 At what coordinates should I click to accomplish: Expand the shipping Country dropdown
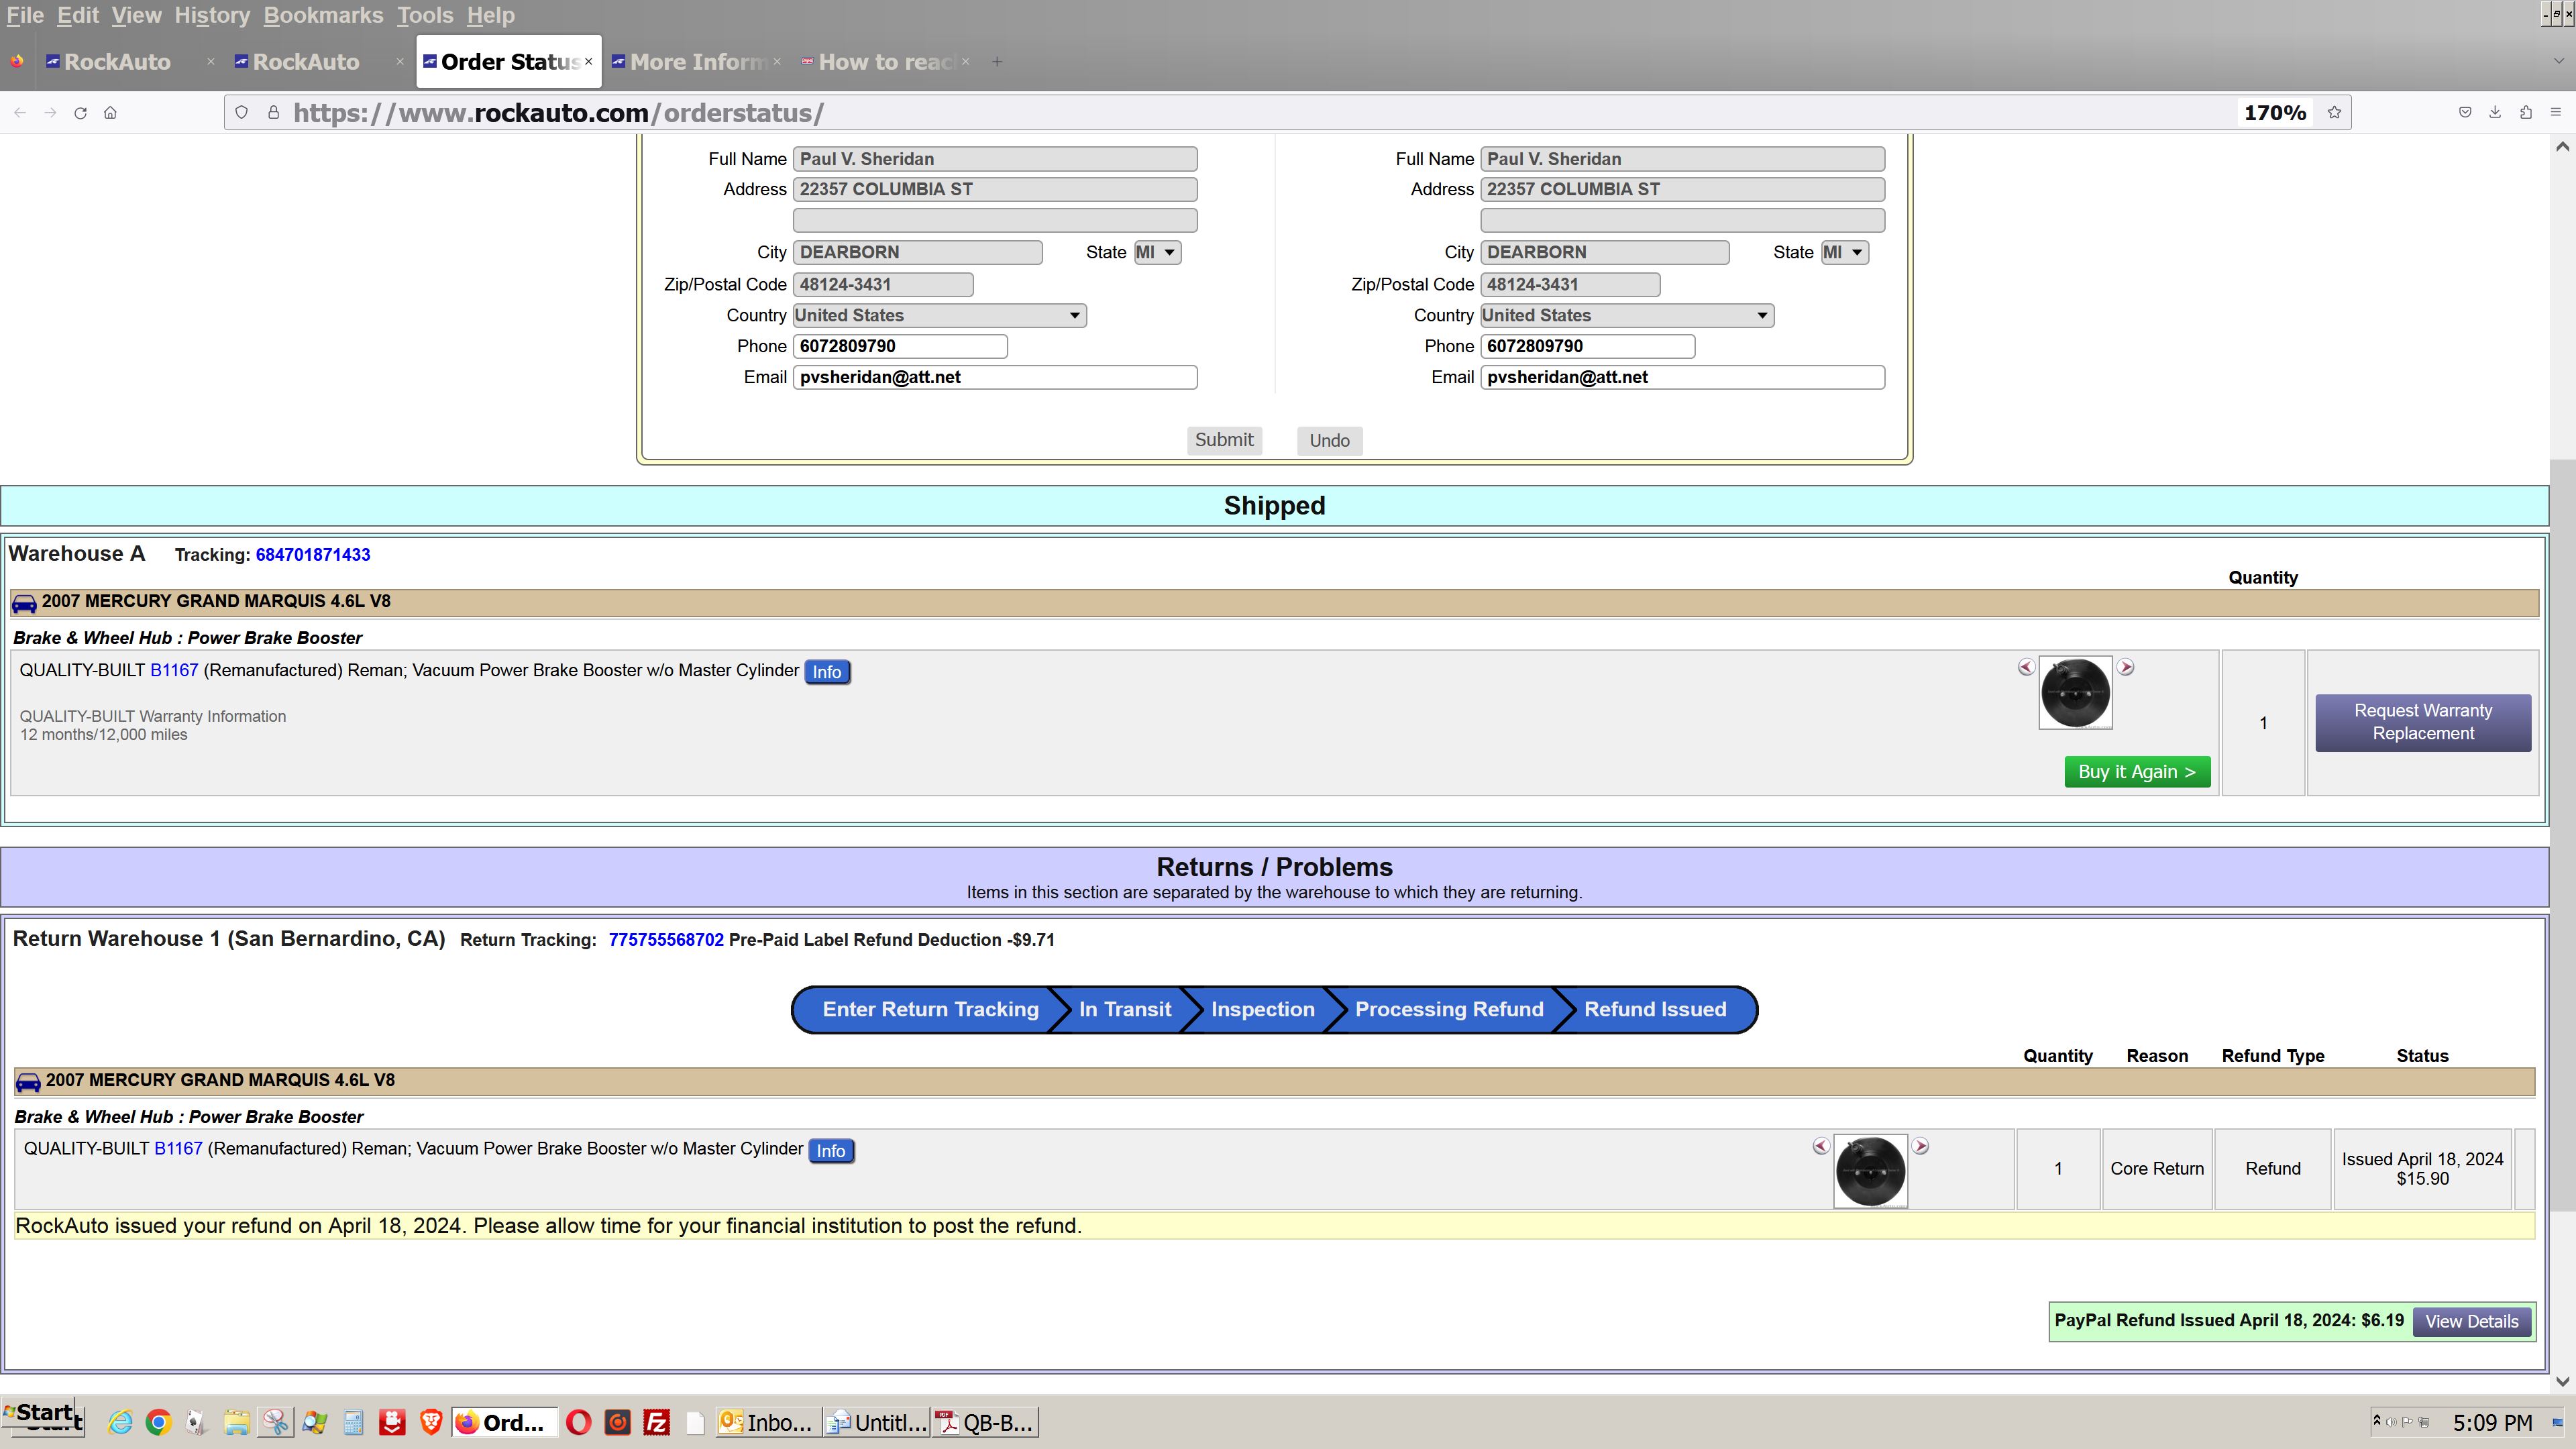(1626, 316)
